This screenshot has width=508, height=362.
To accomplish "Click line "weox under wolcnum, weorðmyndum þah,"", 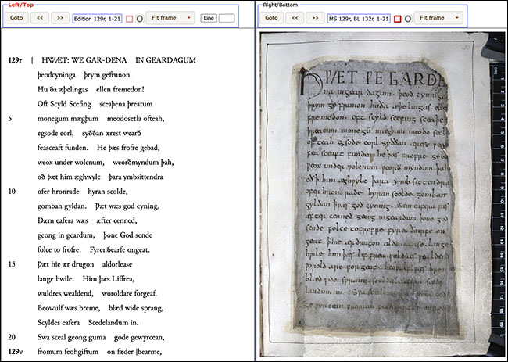I will tap(106, 163).
